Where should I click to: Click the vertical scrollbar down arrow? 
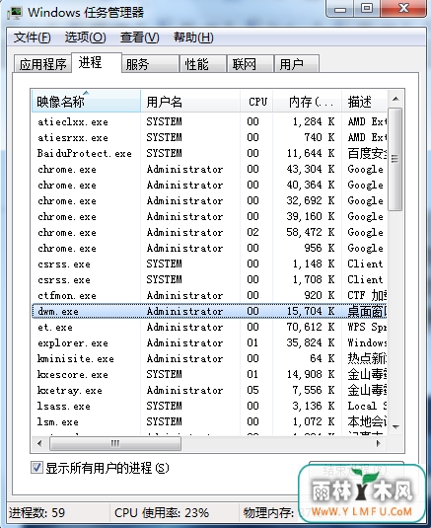click(x=395, y=426)
